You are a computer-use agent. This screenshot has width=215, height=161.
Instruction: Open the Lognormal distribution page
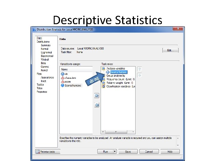[46, 52]
